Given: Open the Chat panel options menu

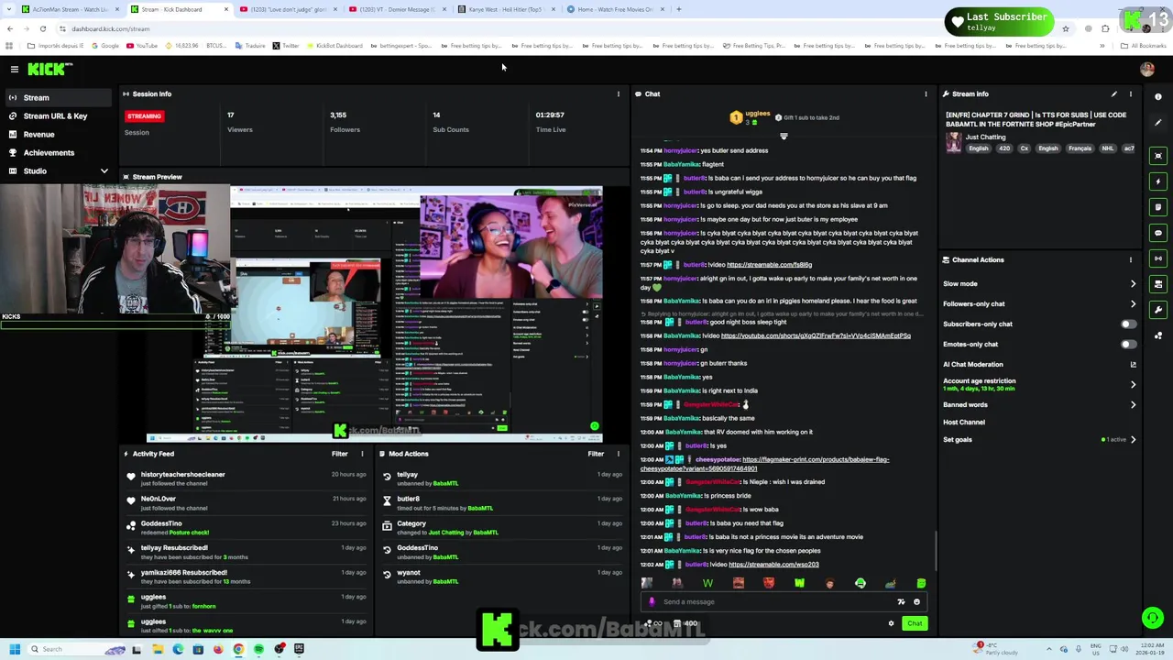Looking at the screenshot, I should tap(926, 93).
